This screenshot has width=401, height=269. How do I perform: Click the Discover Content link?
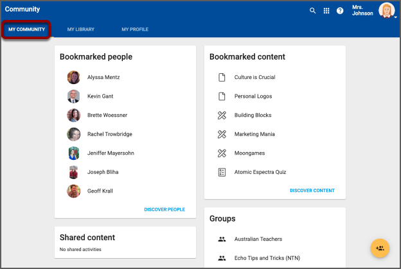click(x=312, y=191)
